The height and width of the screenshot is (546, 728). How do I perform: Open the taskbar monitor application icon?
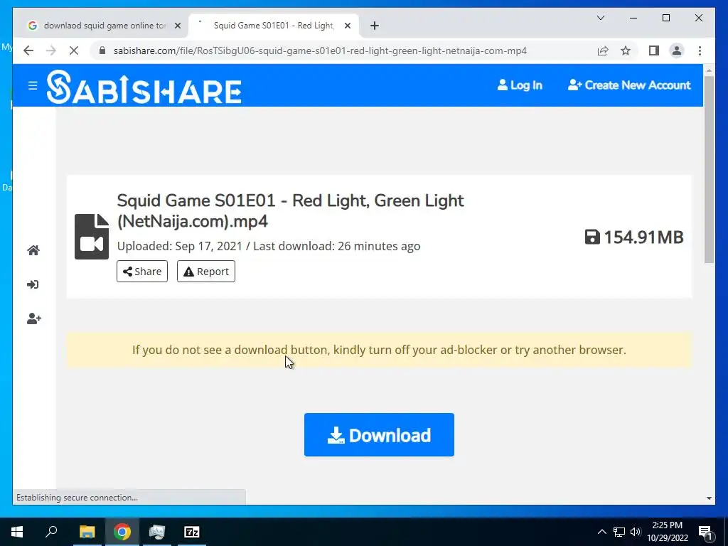point(157,532)
